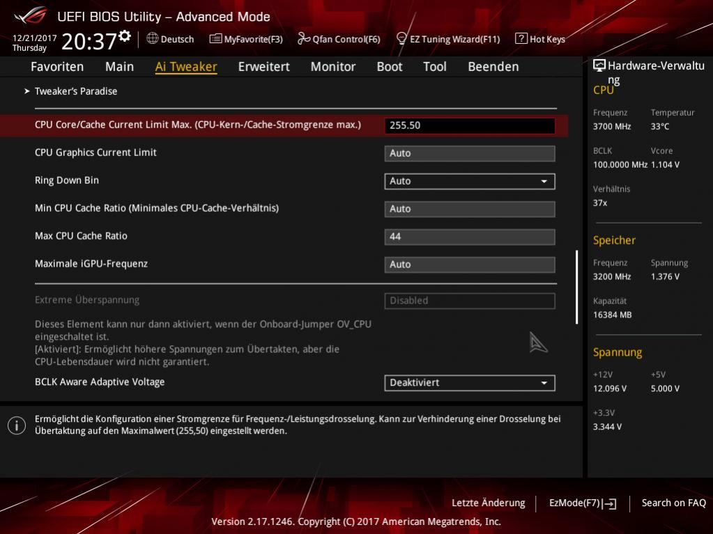The width and height of the screenshot is (713, 534).
Task: Select BCLK Aware Adaptive Voltage label
Action: 100,382
